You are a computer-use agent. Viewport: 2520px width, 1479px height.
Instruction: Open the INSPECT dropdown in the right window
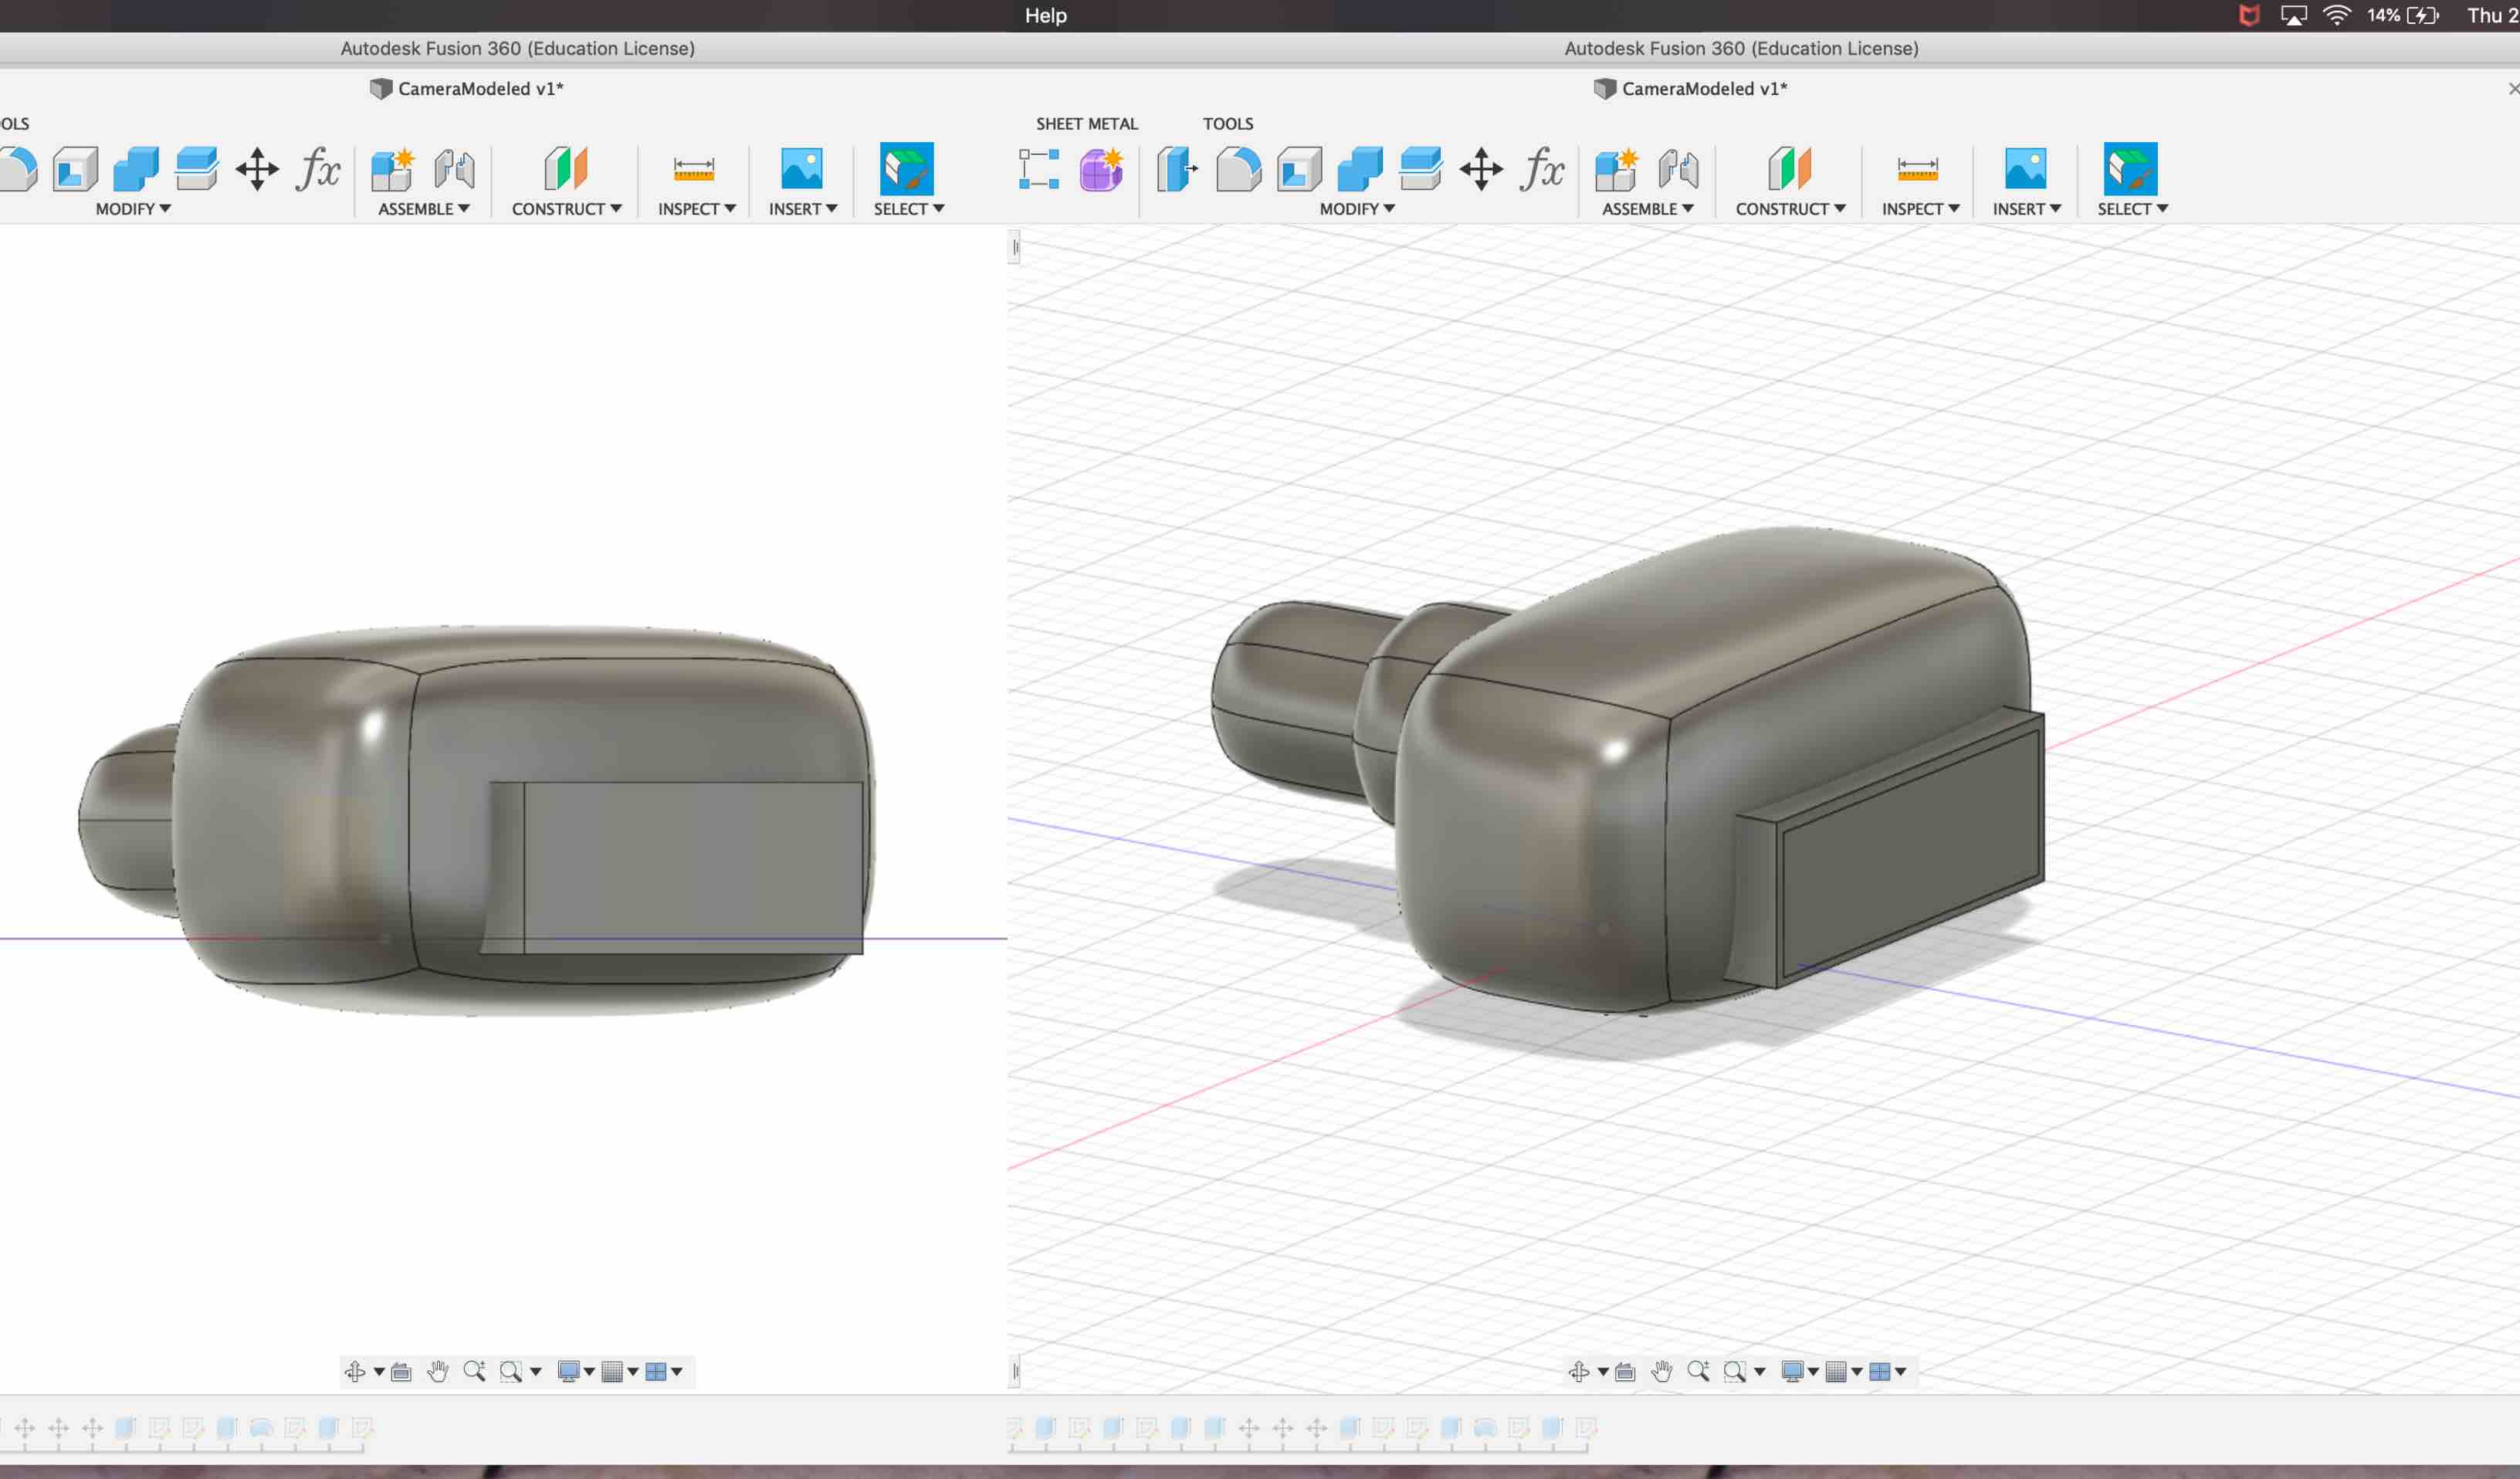(1920, 209)
